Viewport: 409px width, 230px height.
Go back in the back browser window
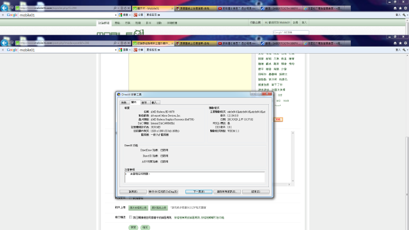click(x=4, y=8)
